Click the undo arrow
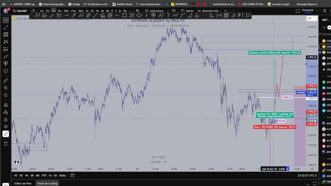331x186 pixels. (226, 11)
